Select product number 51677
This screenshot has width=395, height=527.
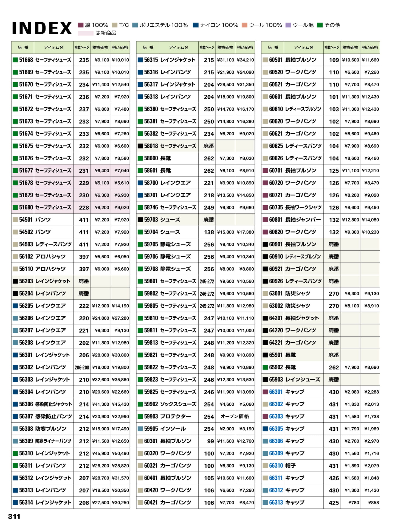pyautogui.click(x=26, y=171)
